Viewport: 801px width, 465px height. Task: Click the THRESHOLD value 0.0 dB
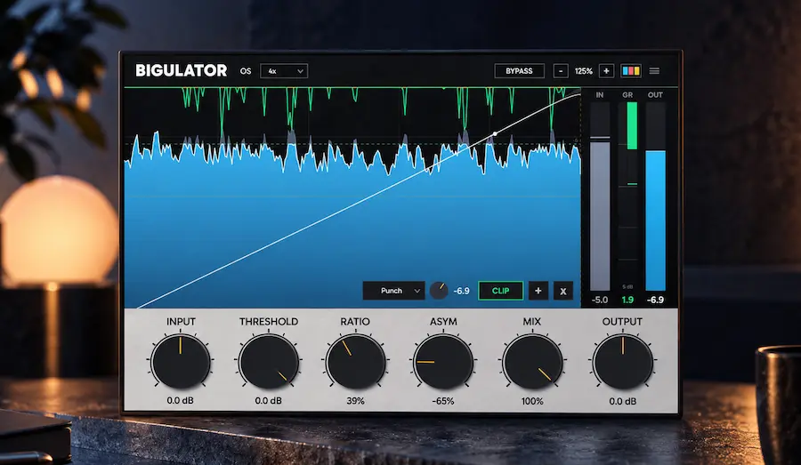click(269, 401)
